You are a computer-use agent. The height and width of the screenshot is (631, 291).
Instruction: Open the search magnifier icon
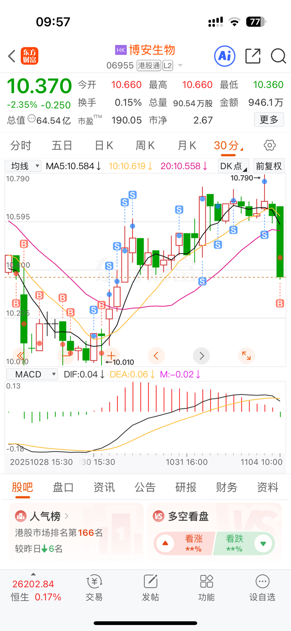pos(278,56)
